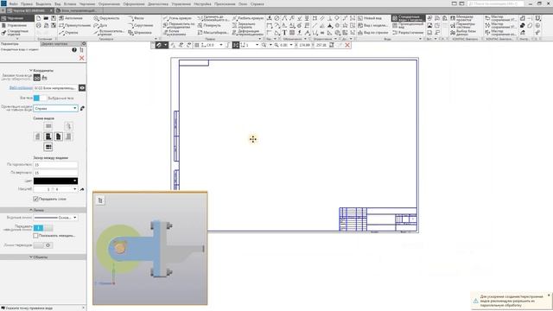Open the Оформление menu

point(134,3)
